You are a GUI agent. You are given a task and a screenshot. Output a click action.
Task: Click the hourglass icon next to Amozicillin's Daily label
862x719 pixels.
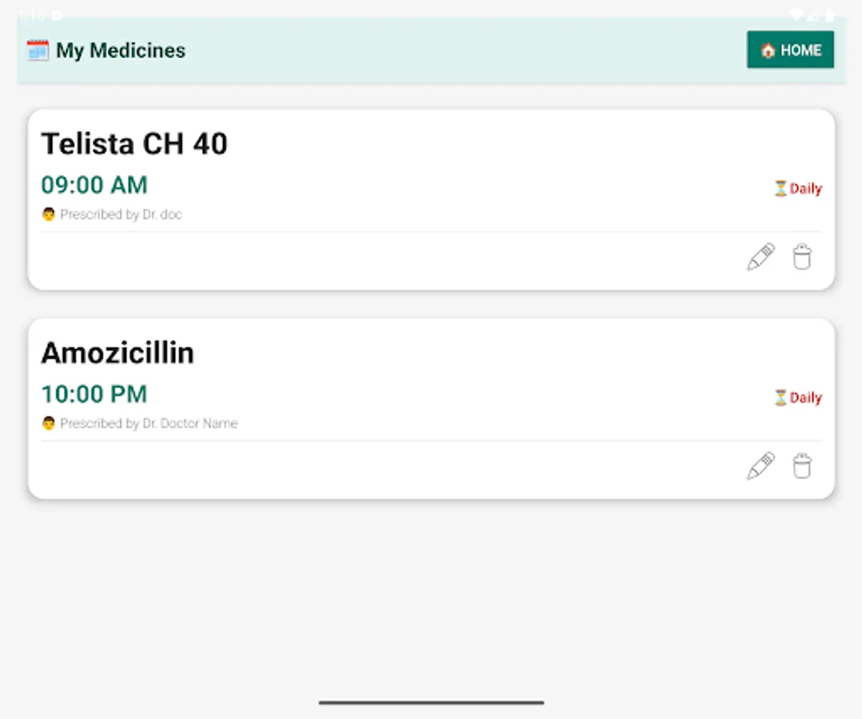pos(780,397)
